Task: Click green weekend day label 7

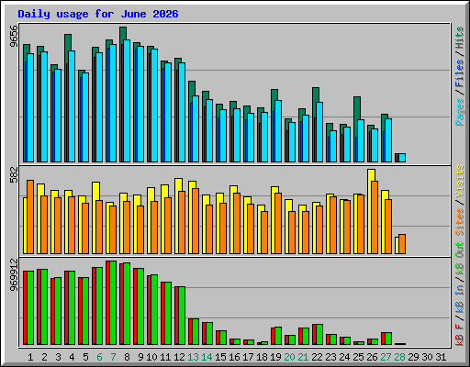Action: (x=113, y=357)
